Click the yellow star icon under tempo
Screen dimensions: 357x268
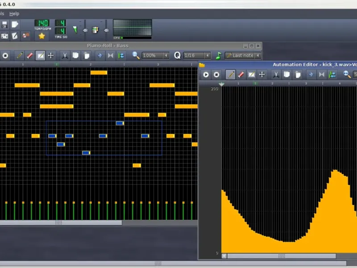tap(42, 36)
